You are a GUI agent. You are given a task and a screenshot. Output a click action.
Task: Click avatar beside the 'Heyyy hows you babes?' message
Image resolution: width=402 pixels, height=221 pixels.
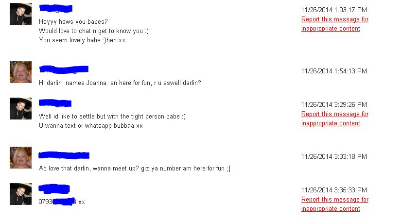pyautogui.click(x=20, y=14)
